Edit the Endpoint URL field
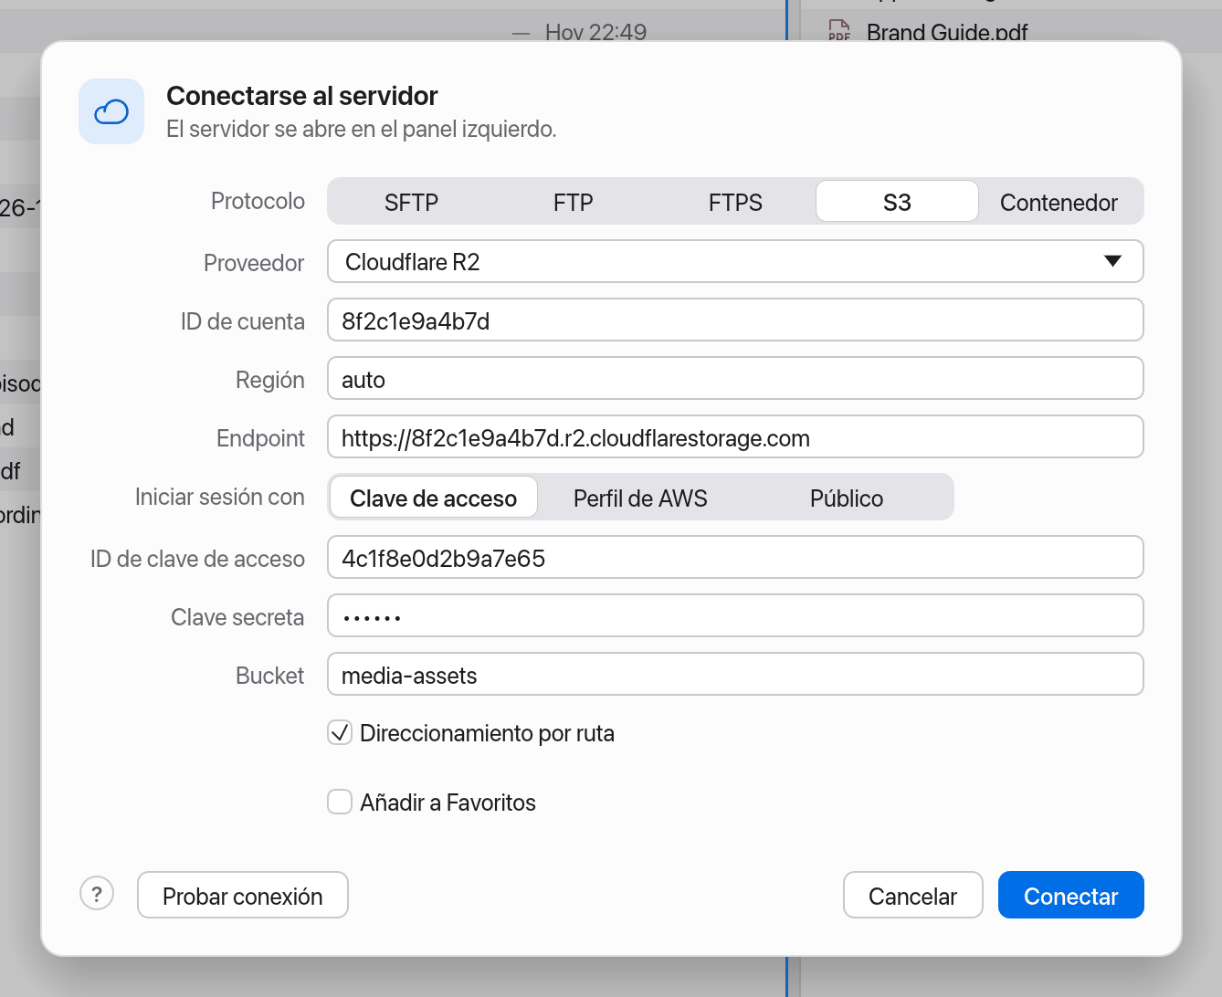This screenshot has height=997, width=1222. tap(735, 437)
